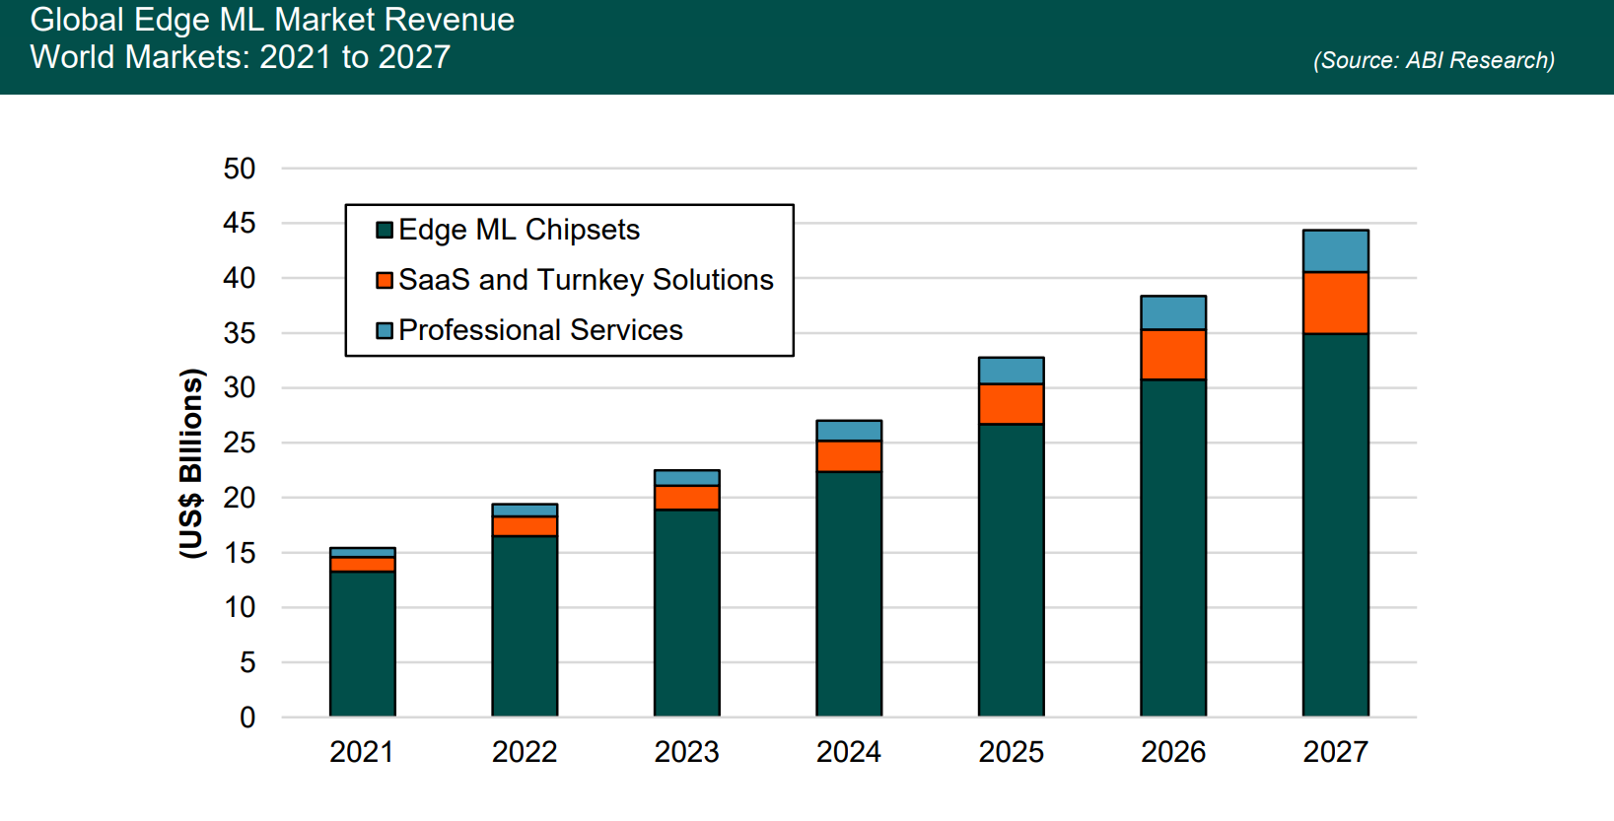Click the orange SaaS segment of the 2027 bar
This screenshot has width=1614, height=821.
coord(1335,303)
